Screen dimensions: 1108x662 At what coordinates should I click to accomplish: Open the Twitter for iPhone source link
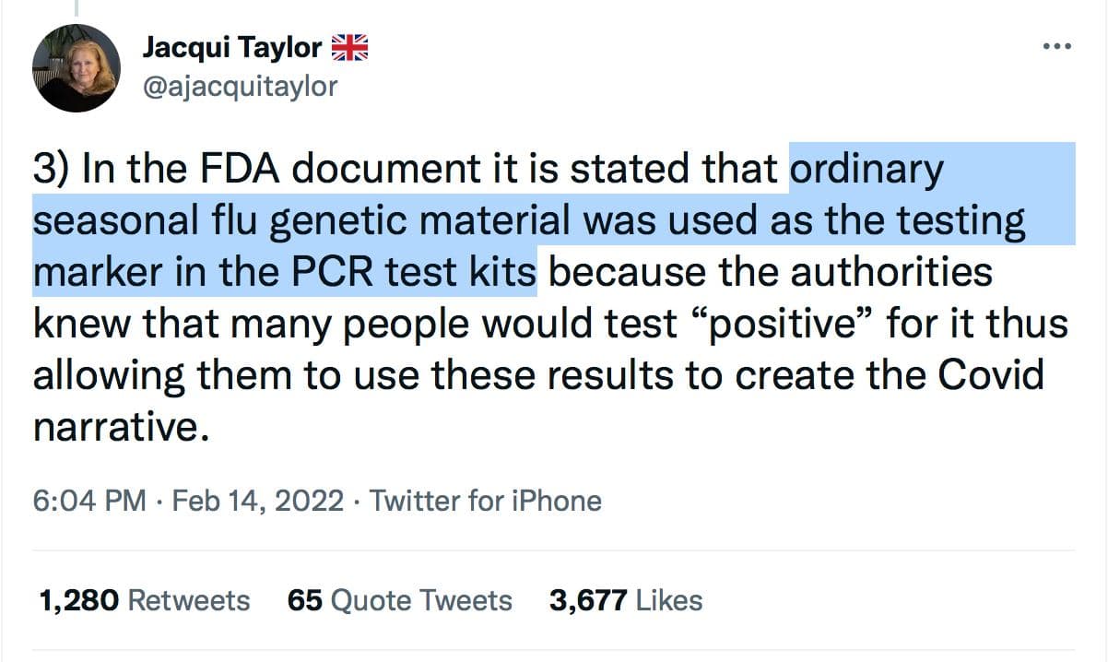486,502
